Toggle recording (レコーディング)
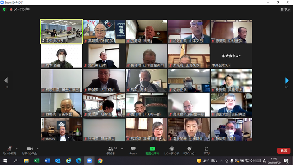The width and height of the screenshot is (293, 165). tap(172, 151)
